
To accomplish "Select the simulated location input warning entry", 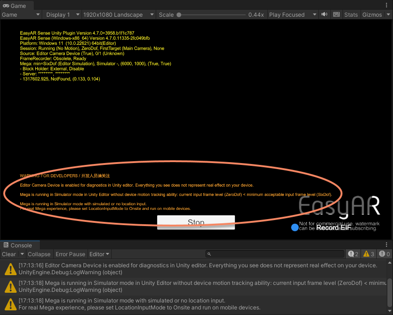I will (x=193, y=304).
